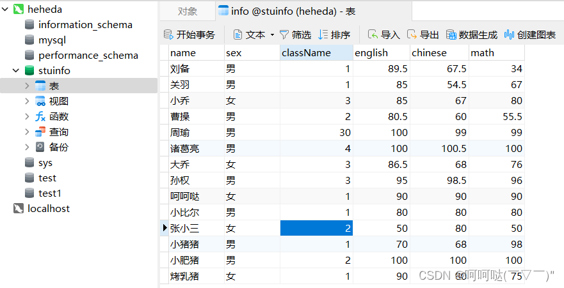
Task: Click the 导入 import toolbar button
Action: [x=384, y=34]
